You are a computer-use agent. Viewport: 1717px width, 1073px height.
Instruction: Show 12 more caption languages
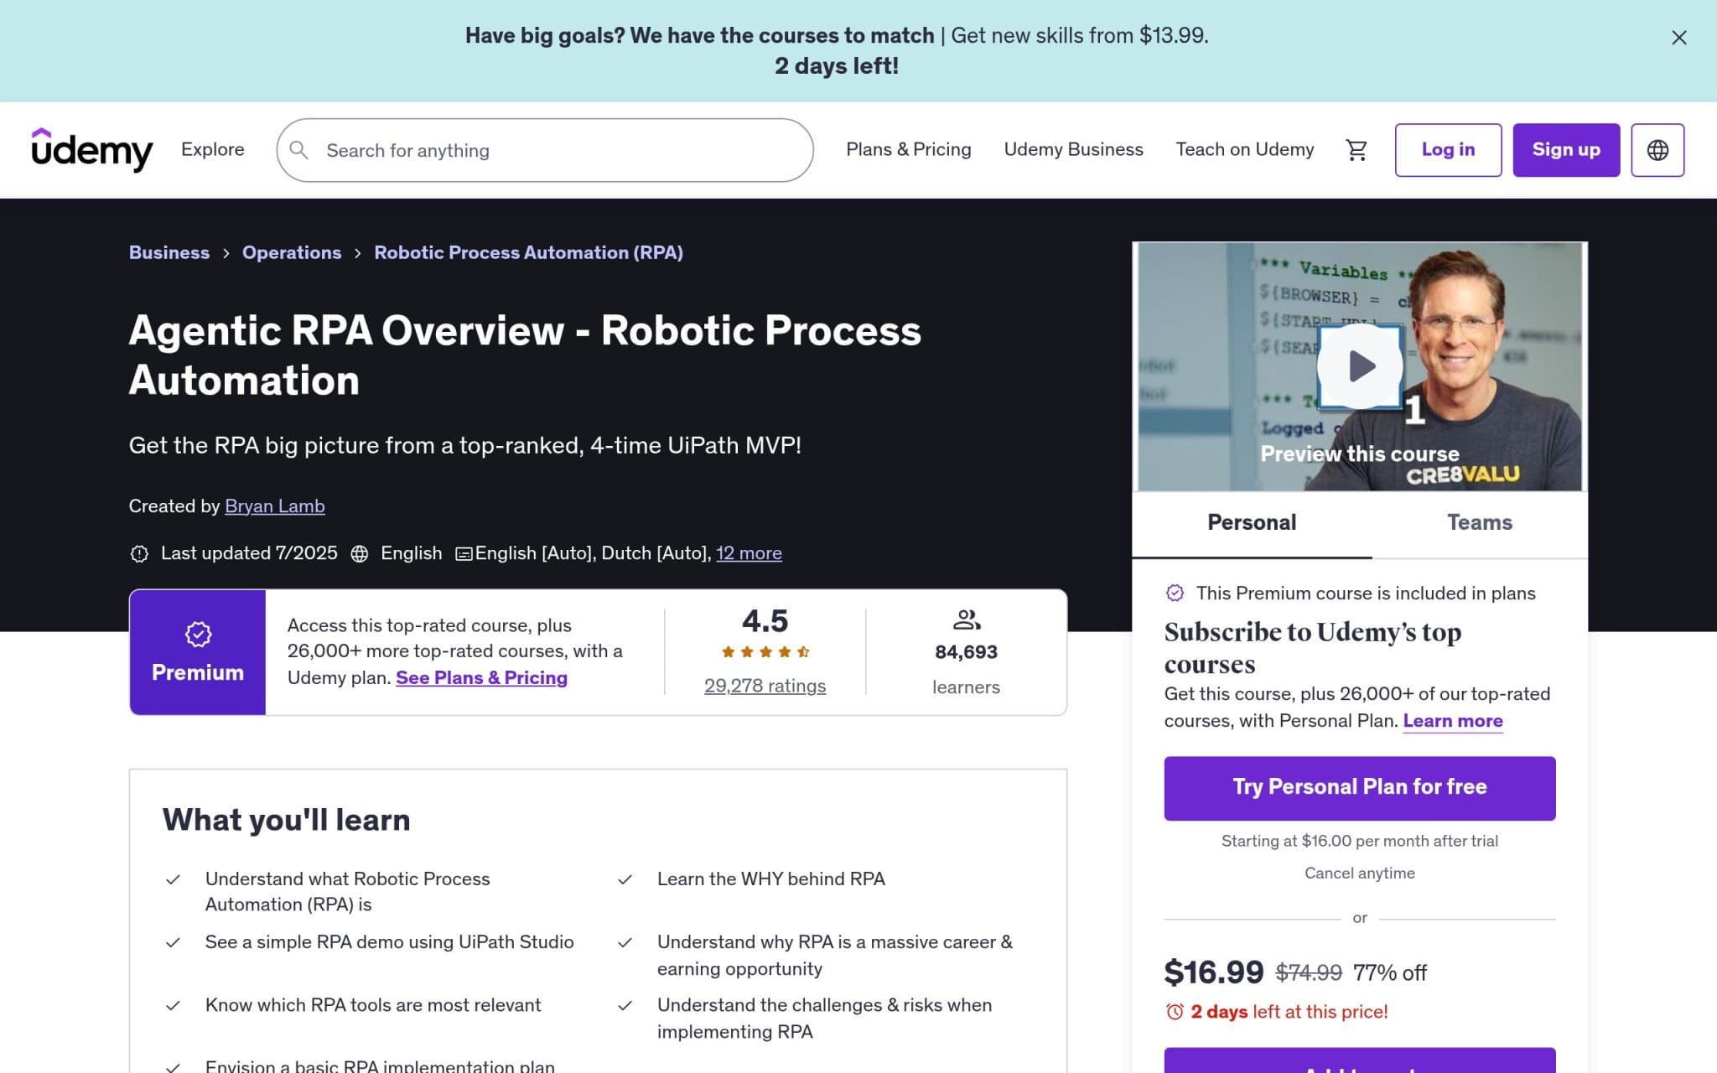pos(749,553)
